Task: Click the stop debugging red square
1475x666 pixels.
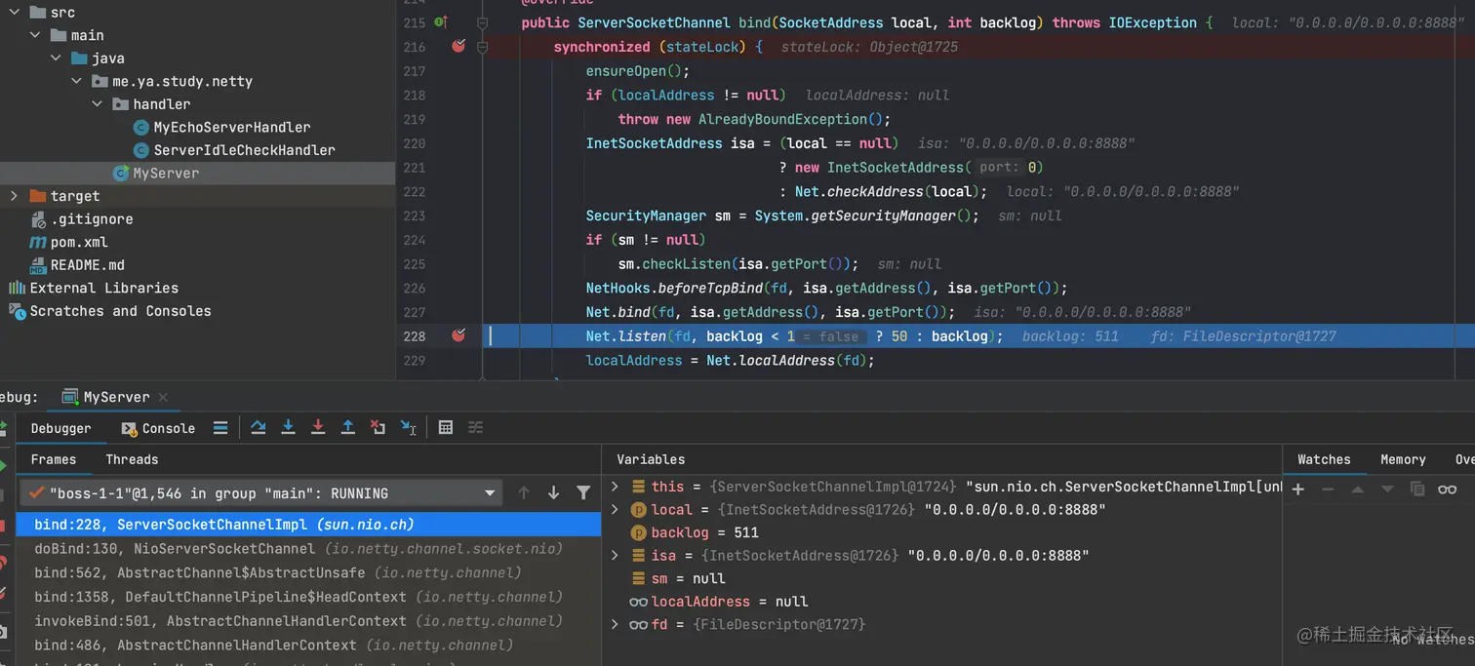Action: tap(3, 526)
